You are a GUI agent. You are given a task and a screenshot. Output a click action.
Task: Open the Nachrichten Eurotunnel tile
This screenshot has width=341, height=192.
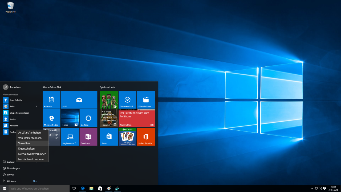[x=137, y=118]
